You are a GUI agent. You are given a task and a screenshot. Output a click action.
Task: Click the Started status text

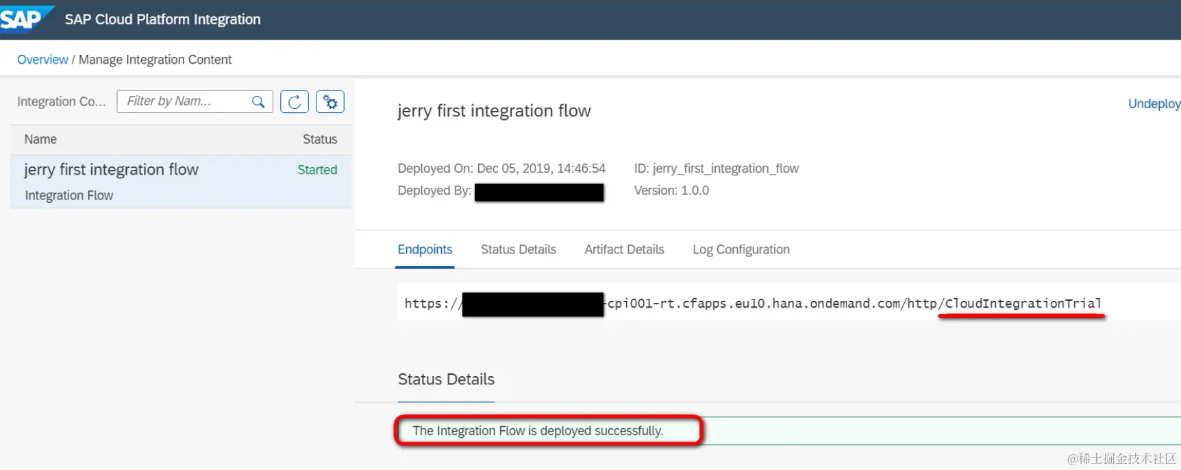click(317, 170)
